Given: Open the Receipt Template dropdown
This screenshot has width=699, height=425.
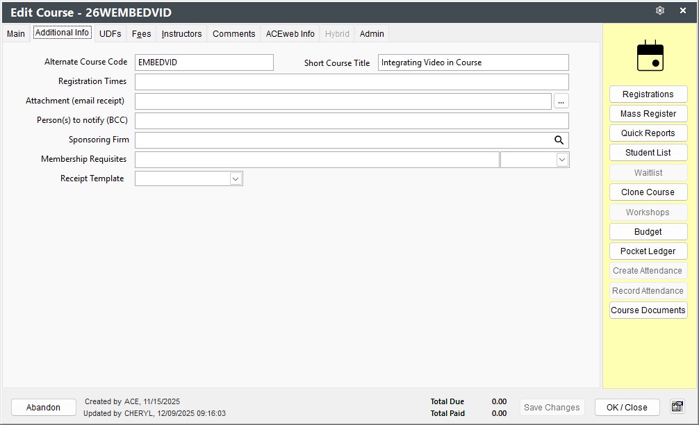Looking at the screenshot, I should point(236,179).
